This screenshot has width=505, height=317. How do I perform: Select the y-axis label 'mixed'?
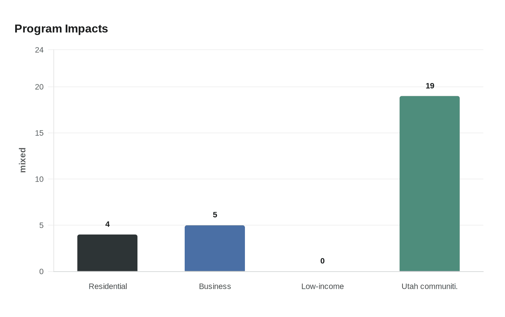pyautogui.click(x=23, y=160)
